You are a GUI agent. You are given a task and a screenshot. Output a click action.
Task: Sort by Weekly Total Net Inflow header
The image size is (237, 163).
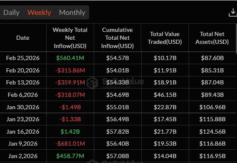coord(70,38)
